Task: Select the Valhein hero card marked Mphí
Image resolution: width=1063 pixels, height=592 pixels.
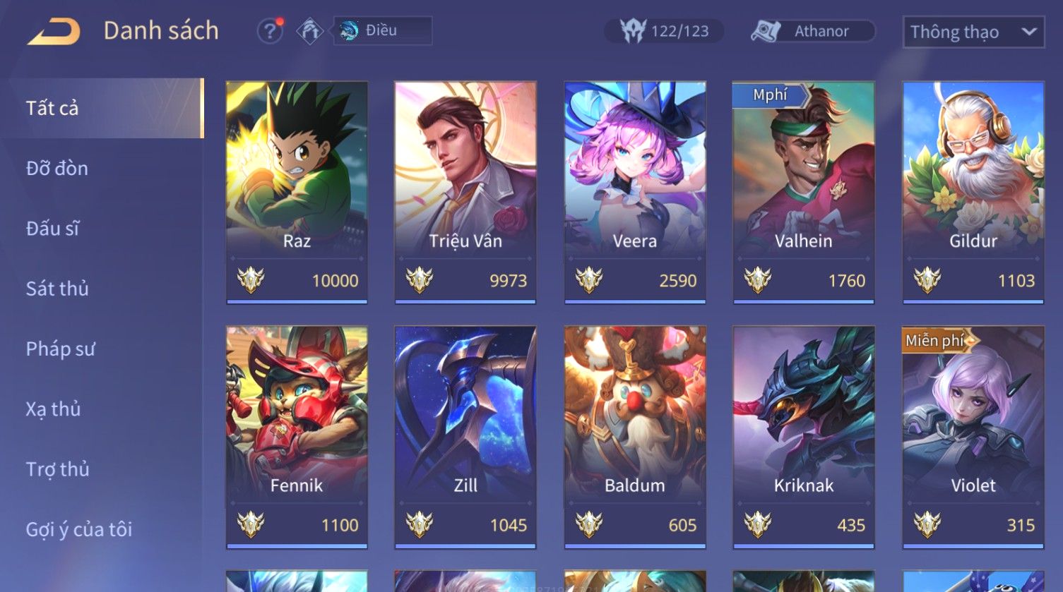Action: (804, 193)
